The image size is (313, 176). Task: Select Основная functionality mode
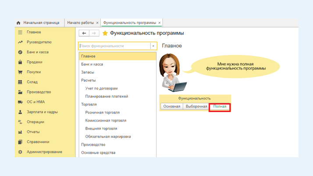172,106
